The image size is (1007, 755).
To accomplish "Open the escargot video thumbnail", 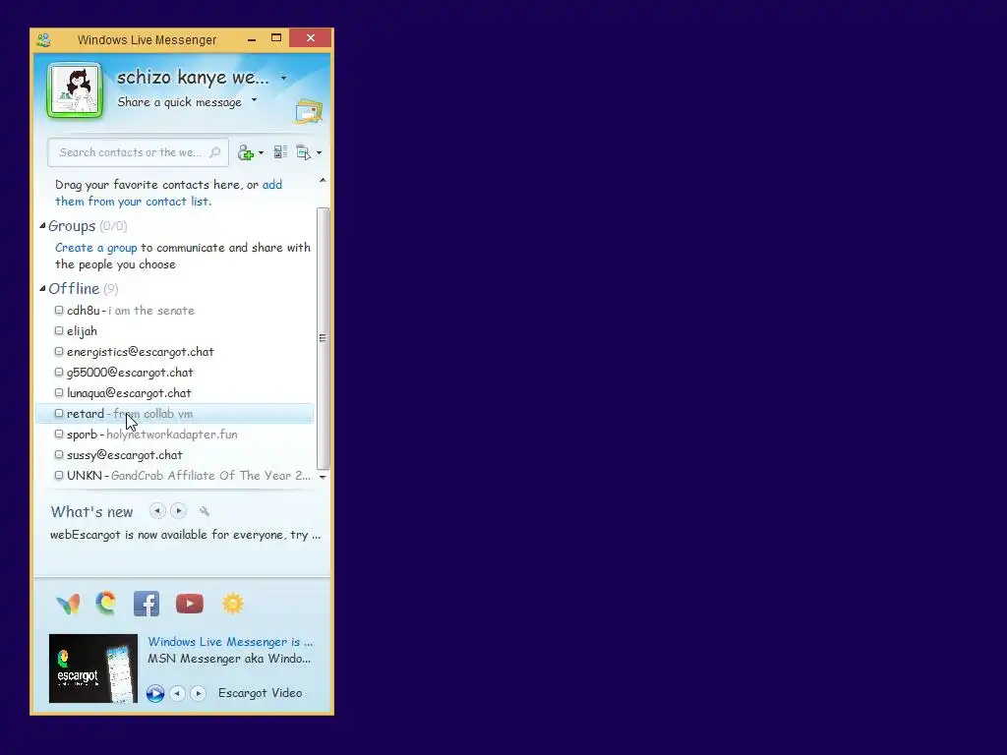I will coord(93,668).
